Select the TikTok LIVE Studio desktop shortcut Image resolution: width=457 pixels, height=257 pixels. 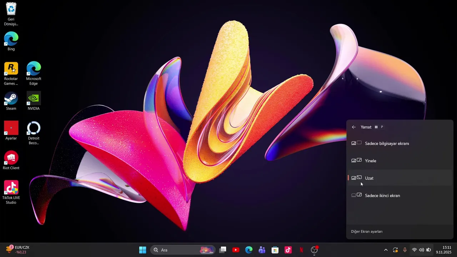11,192
